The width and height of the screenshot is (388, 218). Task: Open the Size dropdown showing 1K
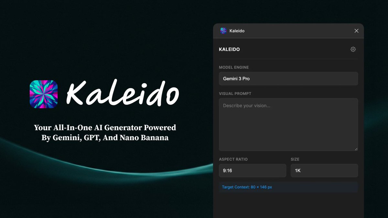click(x=324, y=171)
